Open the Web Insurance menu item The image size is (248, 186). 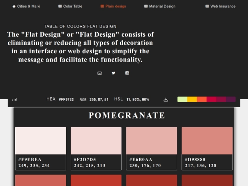pyautogui.click(x=220, y=6)
